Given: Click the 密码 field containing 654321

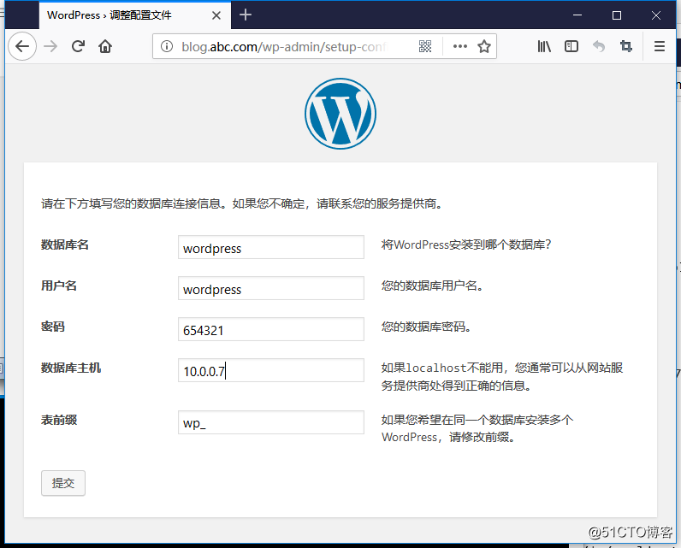Looking at the screenshot, I should 271,329.
